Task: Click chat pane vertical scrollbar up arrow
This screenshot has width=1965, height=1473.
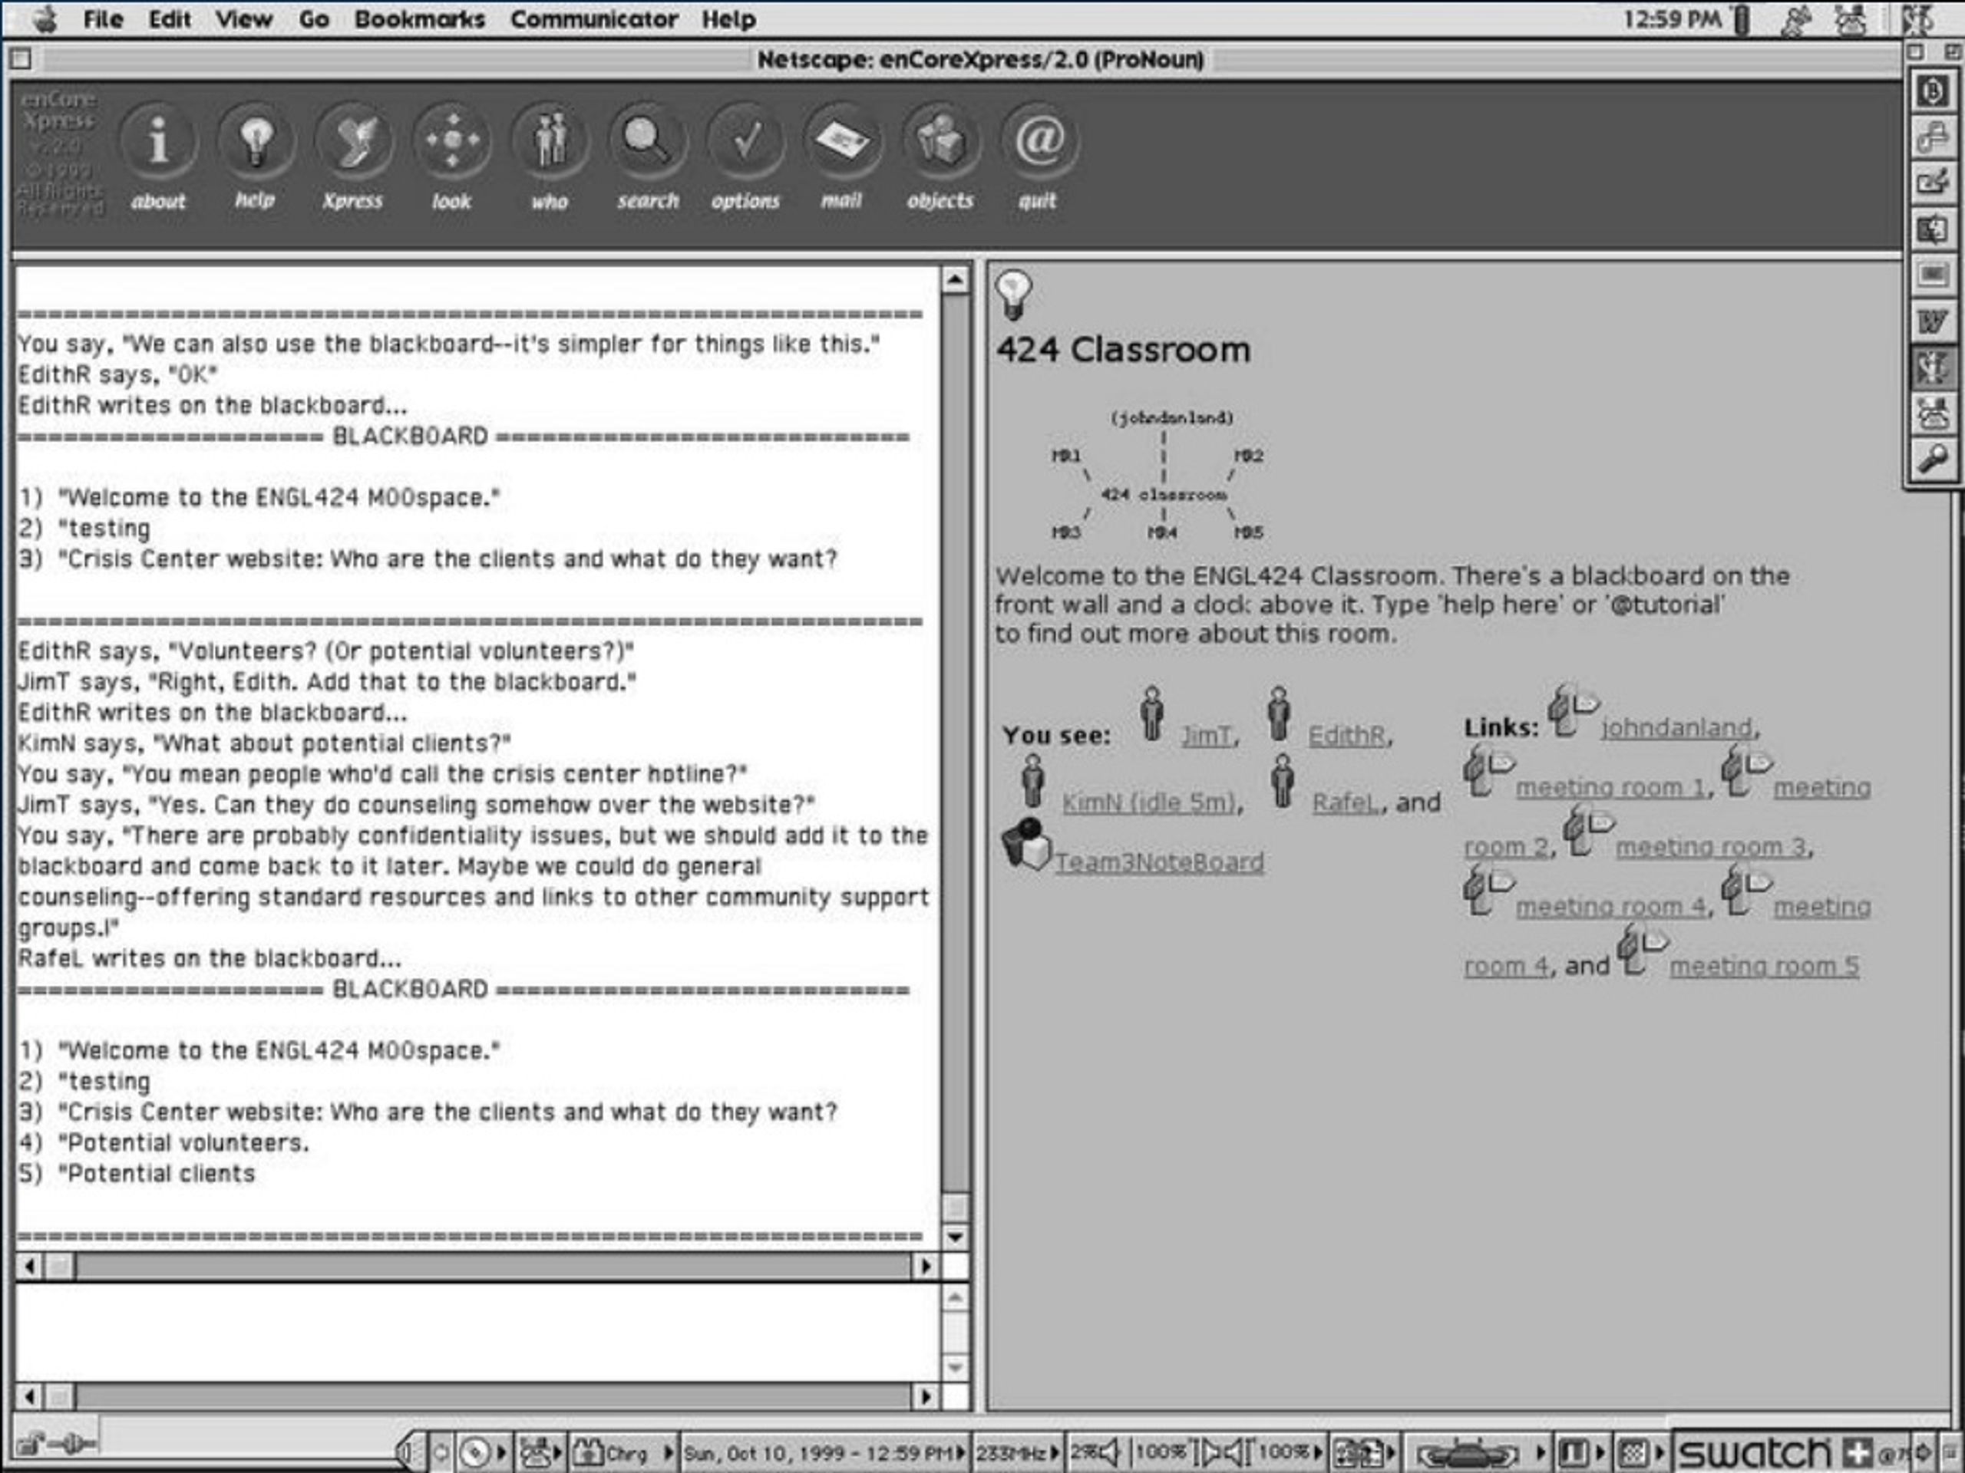Action: point(955,280)
